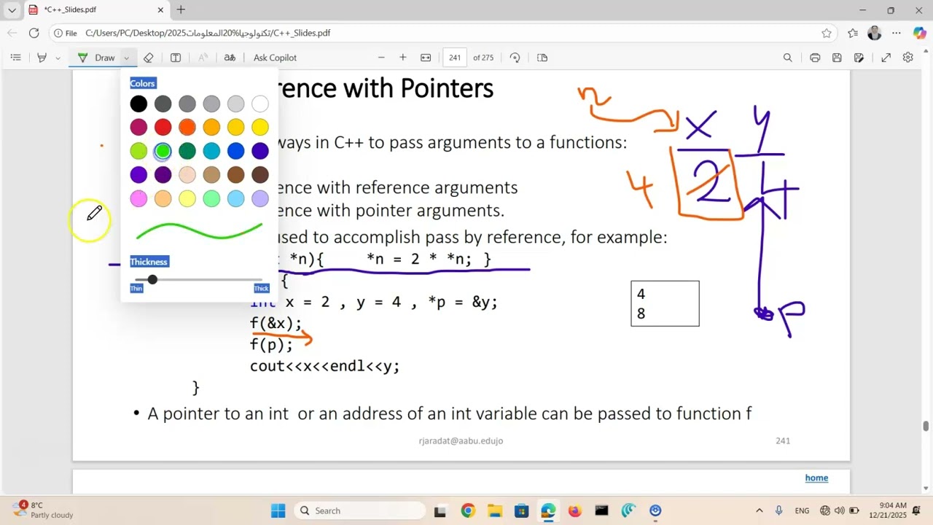
Task: Open File Explorer from taskbar
Action: click(x=495, y=510)
